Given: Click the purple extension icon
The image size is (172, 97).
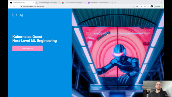Looking at the screenshot, I should point(141,6).
